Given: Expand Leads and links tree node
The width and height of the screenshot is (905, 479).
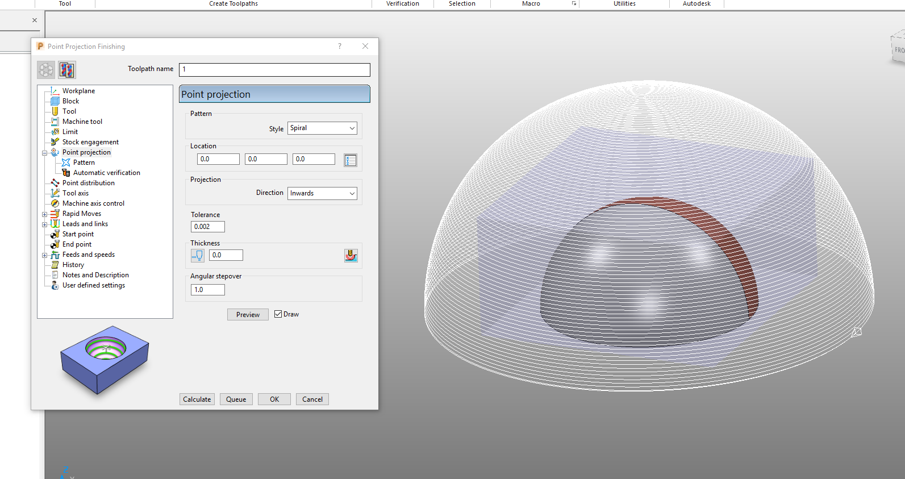Looking at the screenshot, I should [x=44, y=224].
